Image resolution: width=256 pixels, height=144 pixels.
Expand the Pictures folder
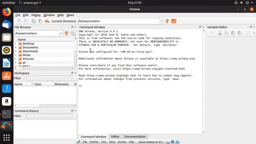click(16, 59)
